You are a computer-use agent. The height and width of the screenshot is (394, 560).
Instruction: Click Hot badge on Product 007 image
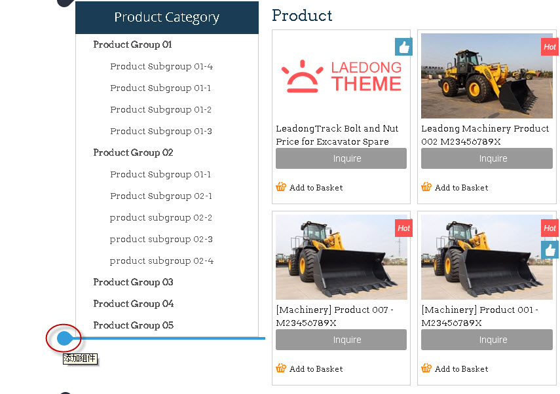coord(403,228)
